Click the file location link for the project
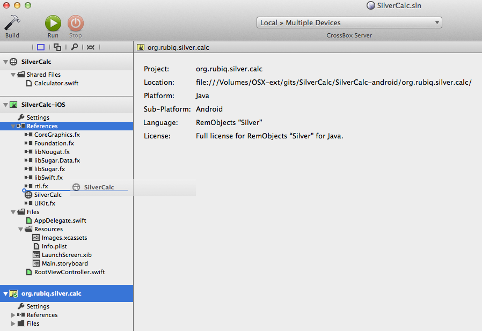Screen dimensions: 482x331 pos(334,82)
